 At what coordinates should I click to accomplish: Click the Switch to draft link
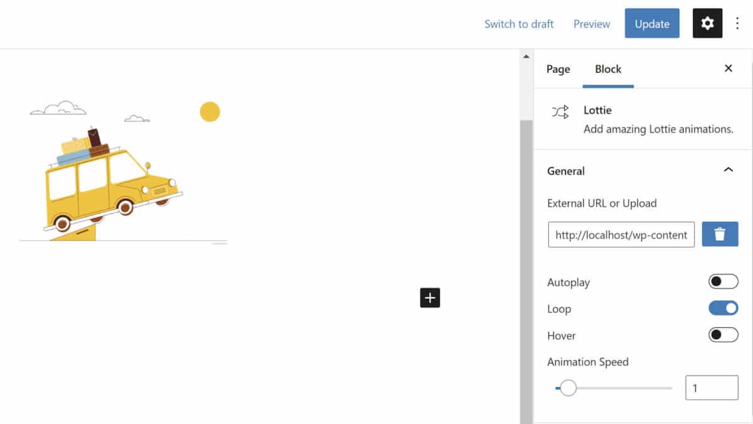[518, 24]
